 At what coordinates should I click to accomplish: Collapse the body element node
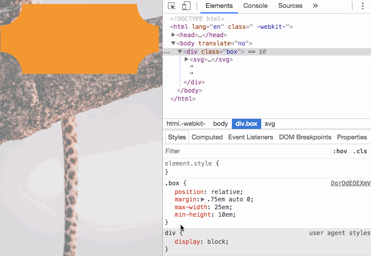tap(173, 43)
